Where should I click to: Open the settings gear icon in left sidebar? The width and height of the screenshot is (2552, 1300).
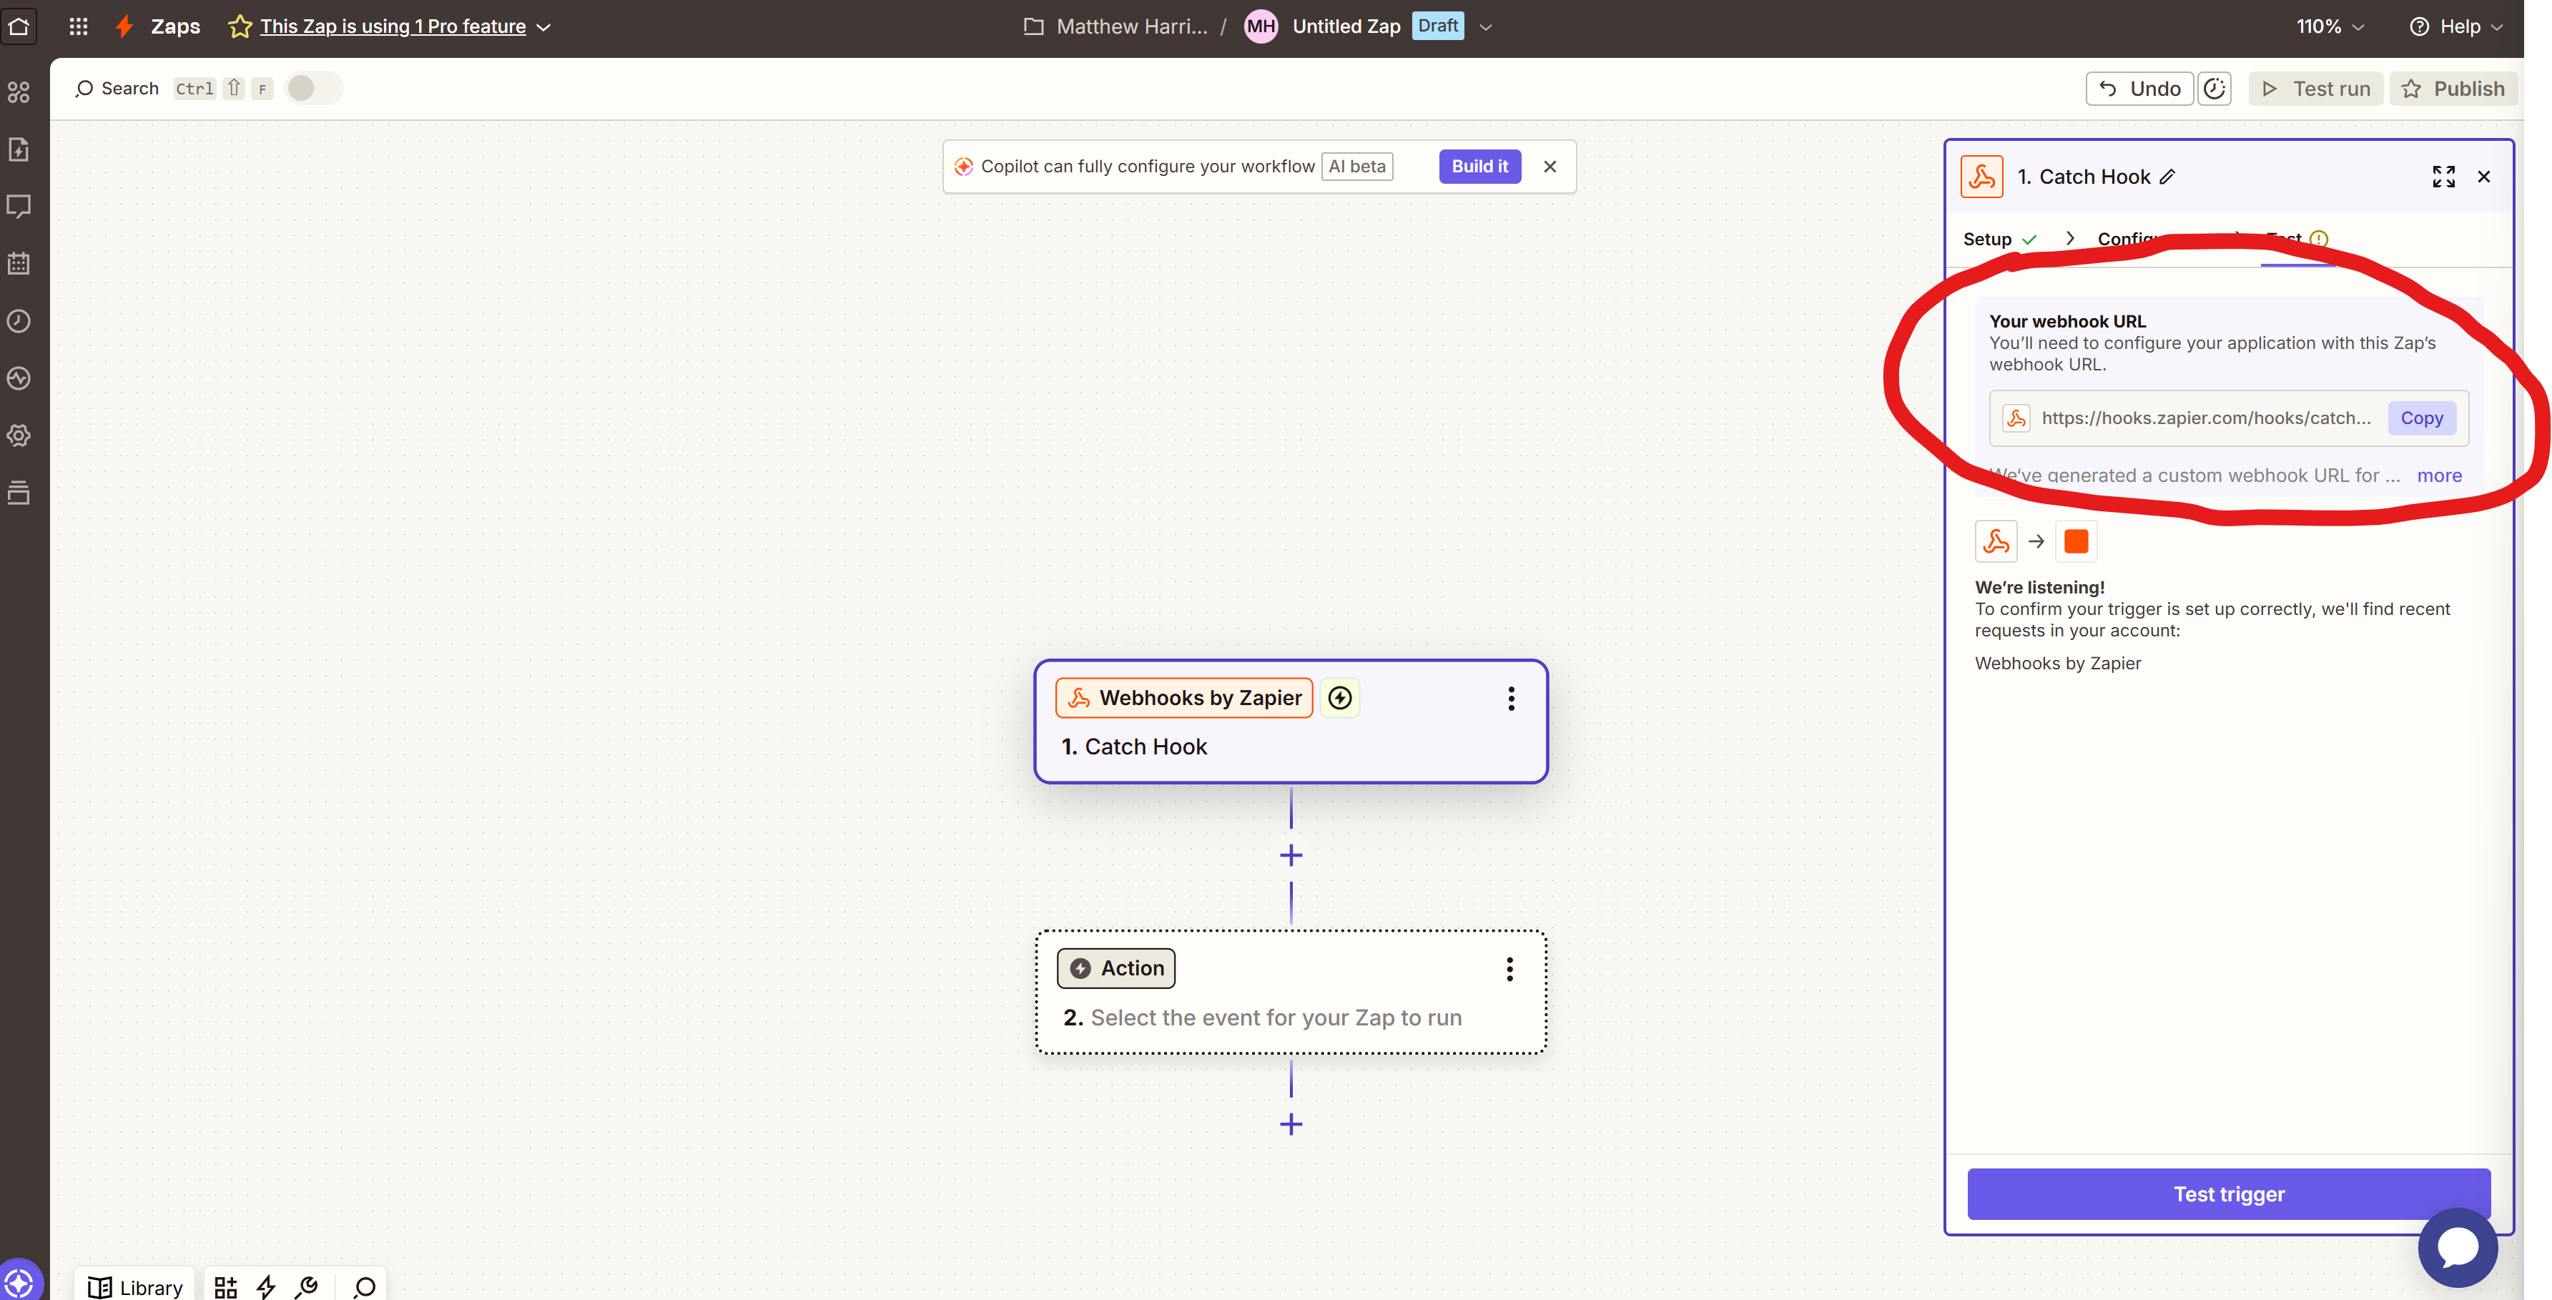point(19,436)
